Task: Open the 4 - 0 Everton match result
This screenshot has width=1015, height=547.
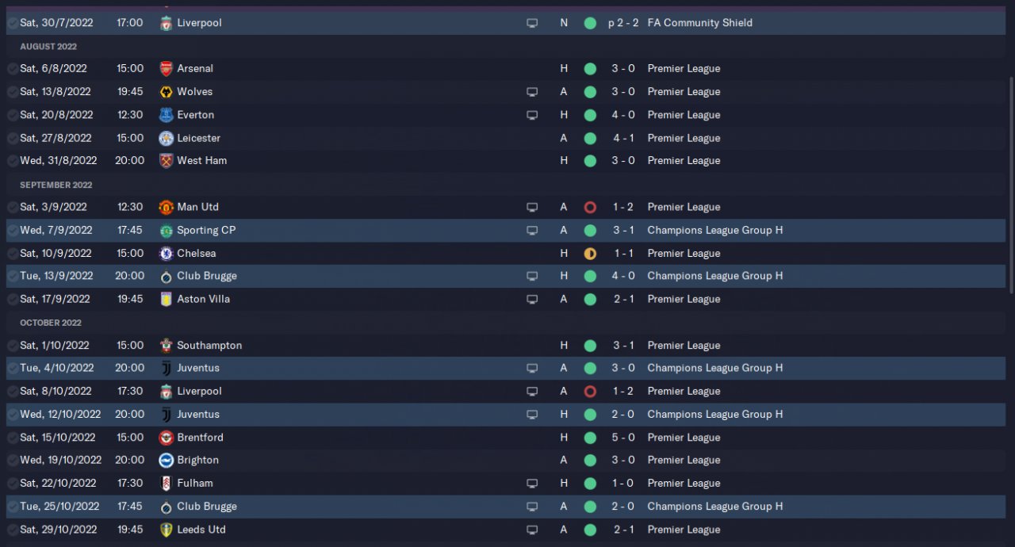Action: 622,115
